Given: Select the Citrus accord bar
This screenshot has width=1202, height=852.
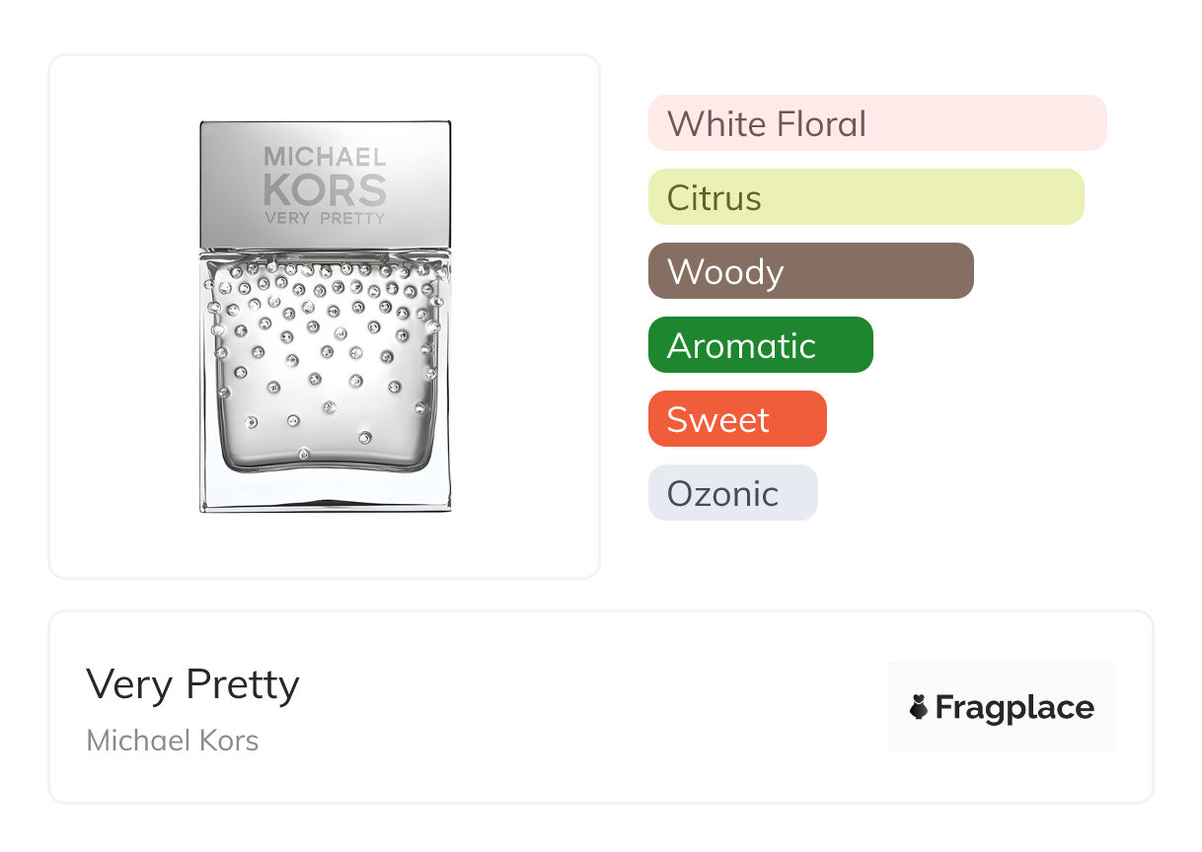Looking at the screenshot, I should tap(865, 197).
